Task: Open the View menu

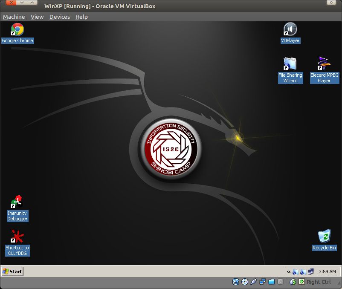Action: (37, 17)
